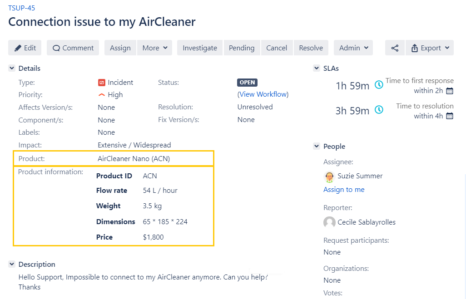The height and width of the screenshot is (299, 466).
Task: Click the red Incident type icon
Action: [102, 83]
